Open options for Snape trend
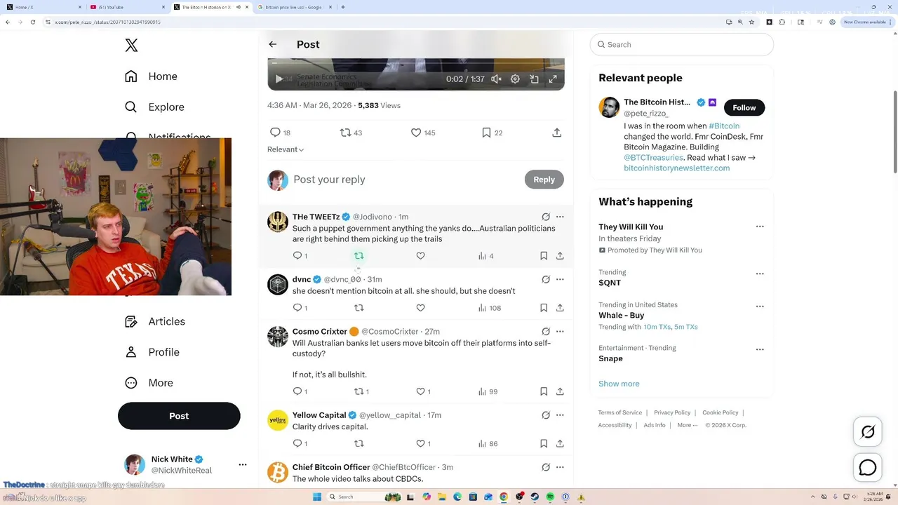 tap(760, 349)
